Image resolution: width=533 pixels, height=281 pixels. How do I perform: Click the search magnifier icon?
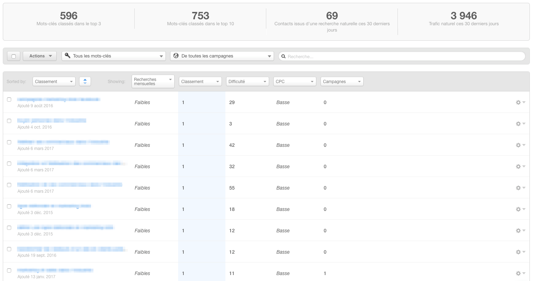click(x=283, y=56)
